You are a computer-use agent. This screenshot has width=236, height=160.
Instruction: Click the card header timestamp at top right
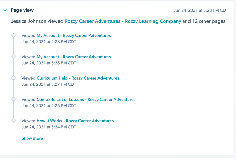coord(201,10)
